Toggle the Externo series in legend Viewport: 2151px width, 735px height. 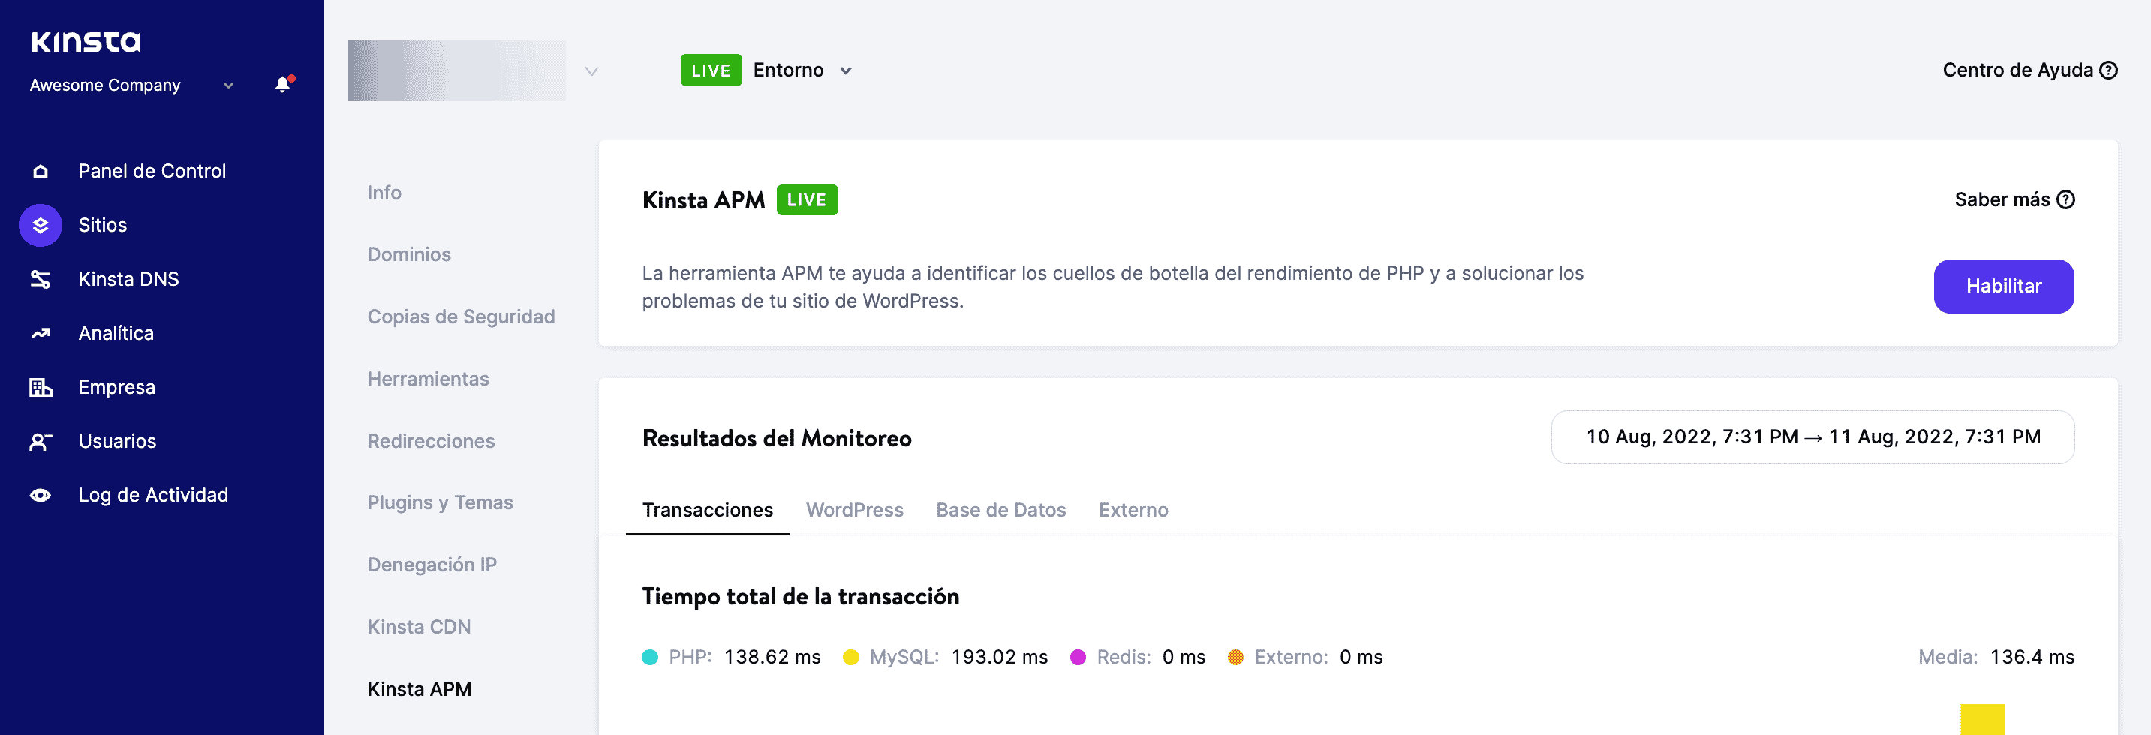pos(1235,658)
